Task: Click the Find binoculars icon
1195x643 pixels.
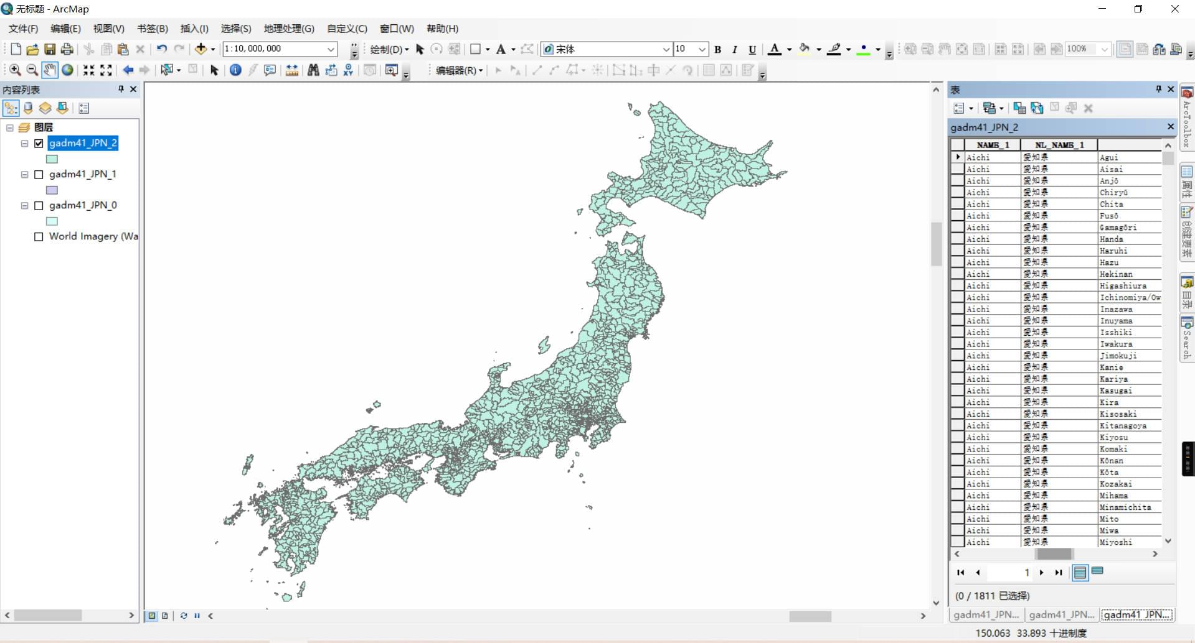Action: click(313, 70)
